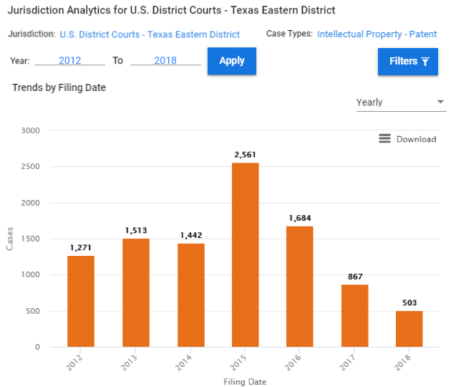The width and height of the screenshot is (451, 387).
Task: Open the Download hamburger menu icon
Action: tap(384, 138)
